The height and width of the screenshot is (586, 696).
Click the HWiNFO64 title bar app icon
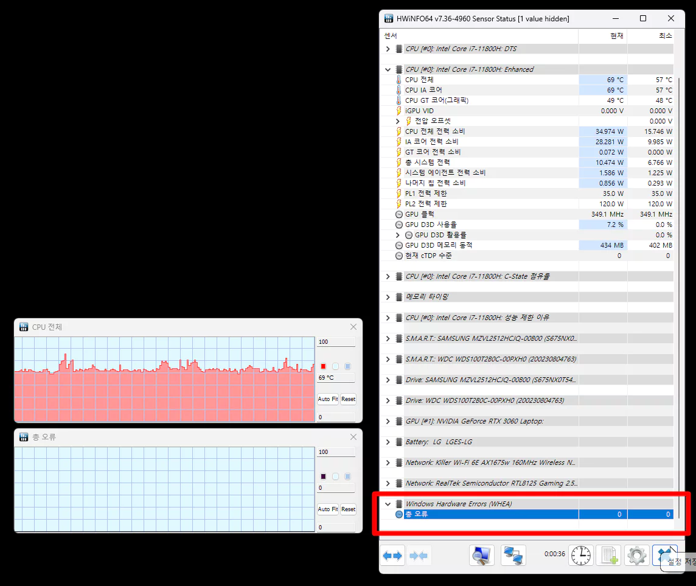coord(389,18)
